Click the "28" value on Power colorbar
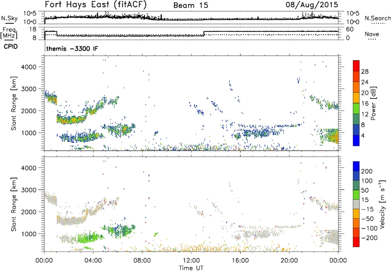The height and width of the screenshot is (271, 391). (365, 71)
